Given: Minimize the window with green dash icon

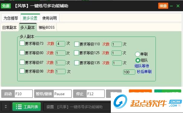Looking at the screenshot, I should 171,6.
